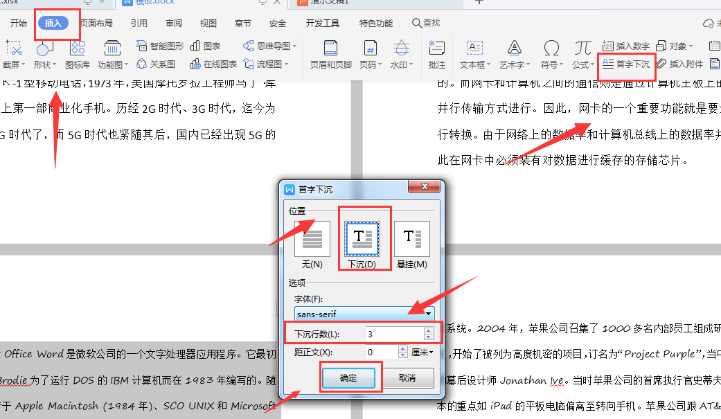Increase 距正文 with up spinner
This screenshot has width=721, height=419.
(x=403, y=349)
